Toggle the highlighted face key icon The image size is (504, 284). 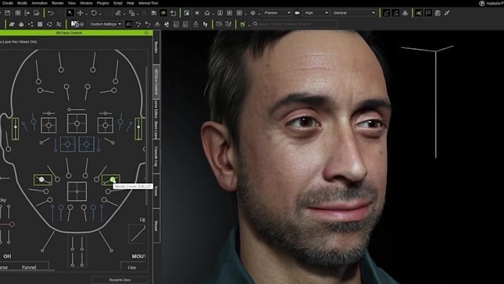(x=128, y=24)
